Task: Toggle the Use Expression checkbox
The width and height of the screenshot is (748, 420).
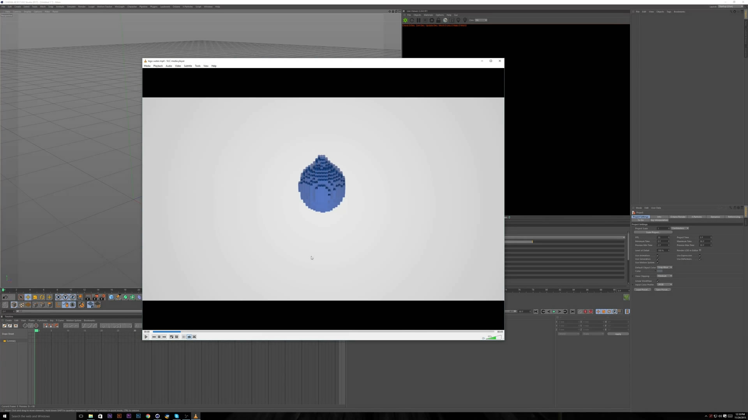Action: pos(700,255)
